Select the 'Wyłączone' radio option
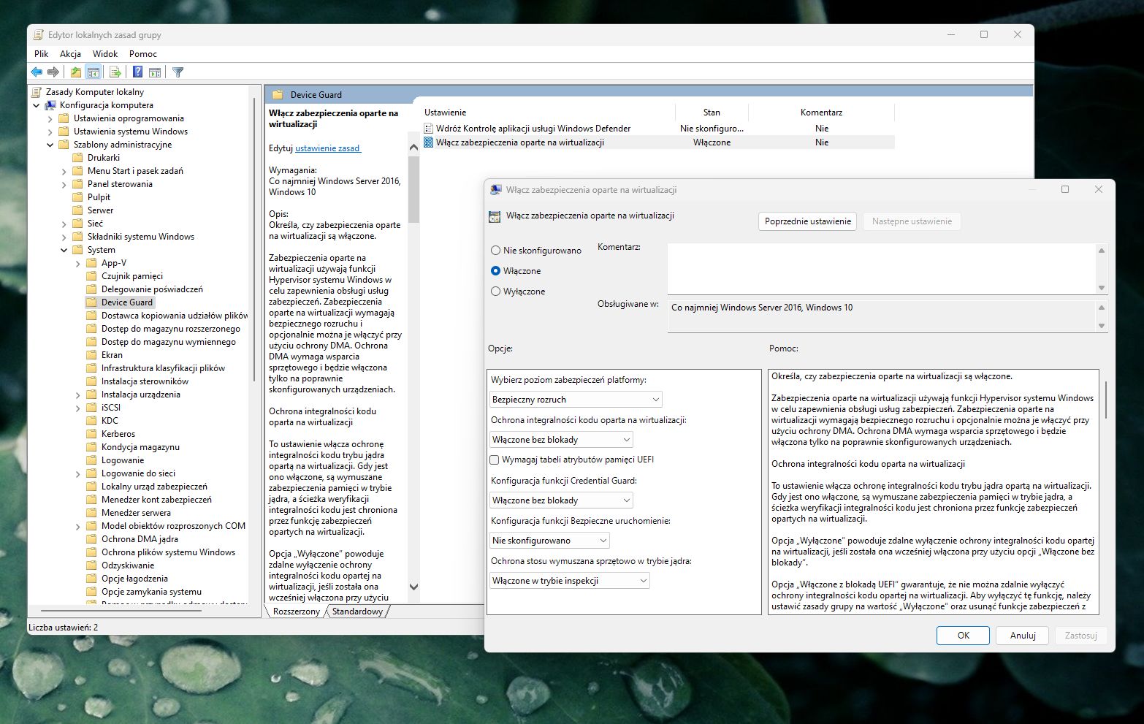 pyautogui.click(x=496, y=291)
